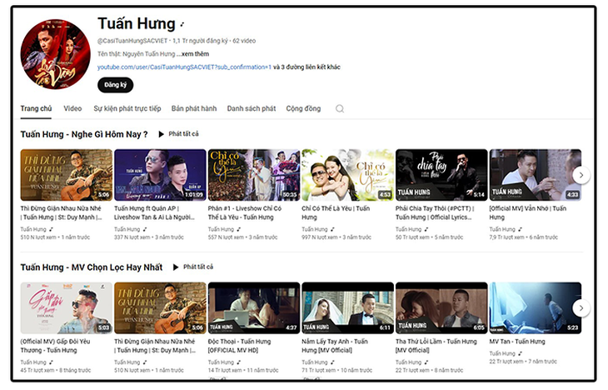Click the @CasiTuanHungSACVIET handle text
The width and height of the screenshot is (608, 390).
click(x=132, y=41)
